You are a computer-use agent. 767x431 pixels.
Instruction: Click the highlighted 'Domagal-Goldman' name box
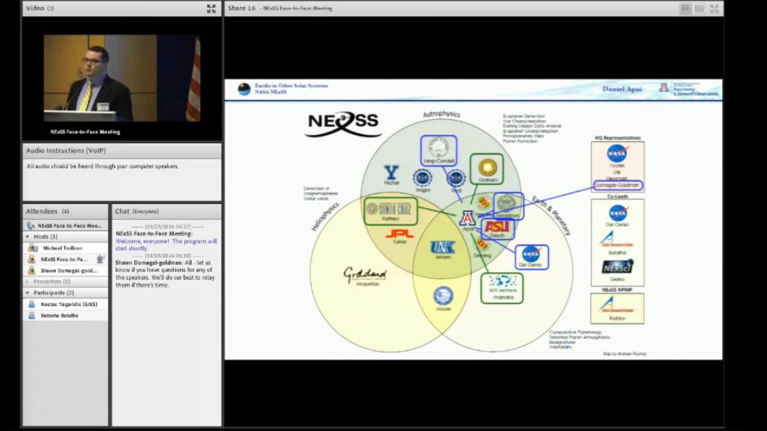point(617,186)
